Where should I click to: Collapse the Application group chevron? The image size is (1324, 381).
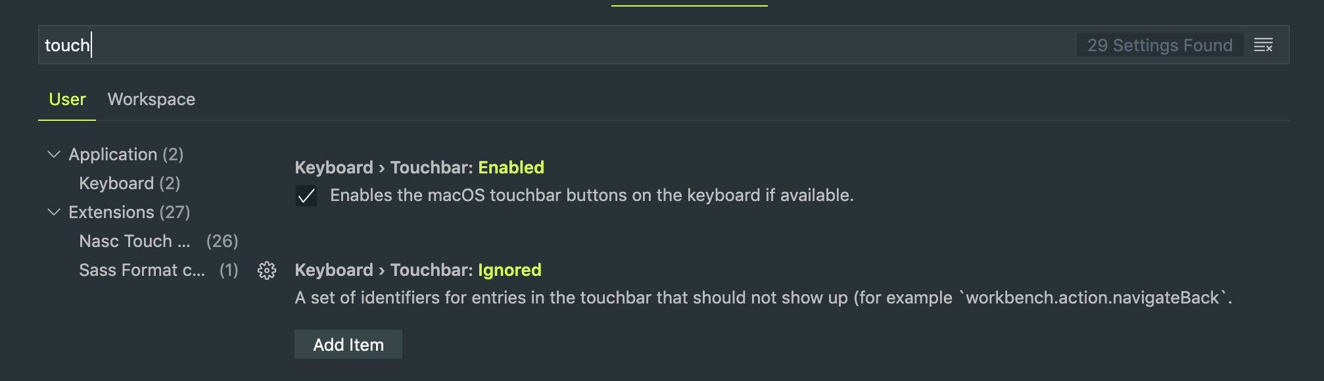coord(54,154)
